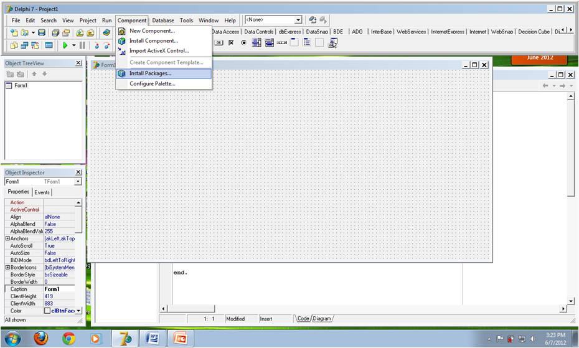Open the Open-file history dropdown arrow
Screen dimensions: 579x348
point(33,32)
